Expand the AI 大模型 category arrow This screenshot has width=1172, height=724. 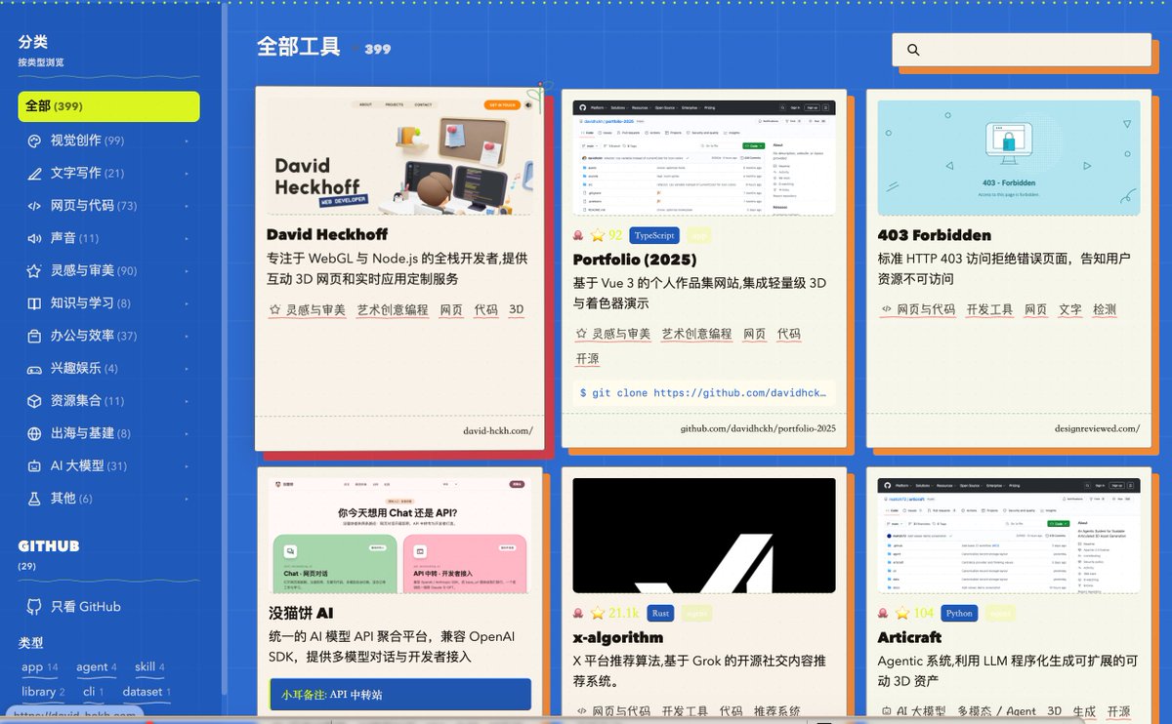pyautogui.click(x=187, y=465)
